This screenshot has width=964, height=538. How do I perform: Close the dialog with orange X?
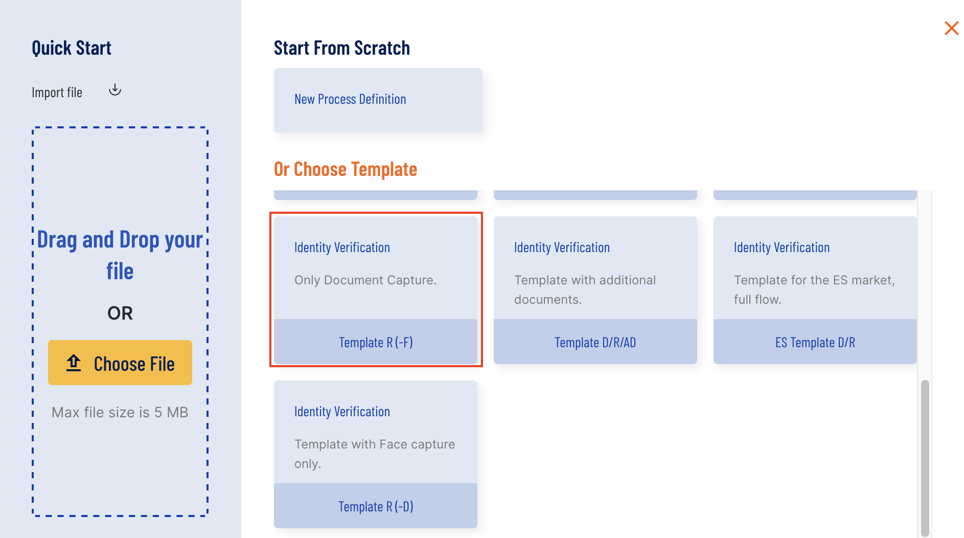click(951, 28)
